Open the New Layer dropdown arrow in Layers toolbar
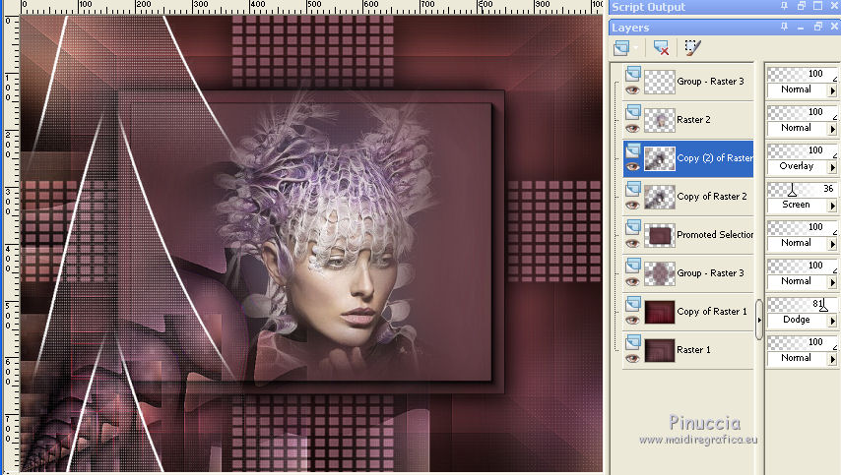 click(x=636, y=47)
